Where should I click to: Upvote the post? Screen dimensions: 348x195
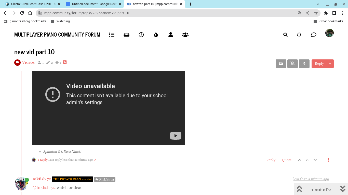point(300,160)
